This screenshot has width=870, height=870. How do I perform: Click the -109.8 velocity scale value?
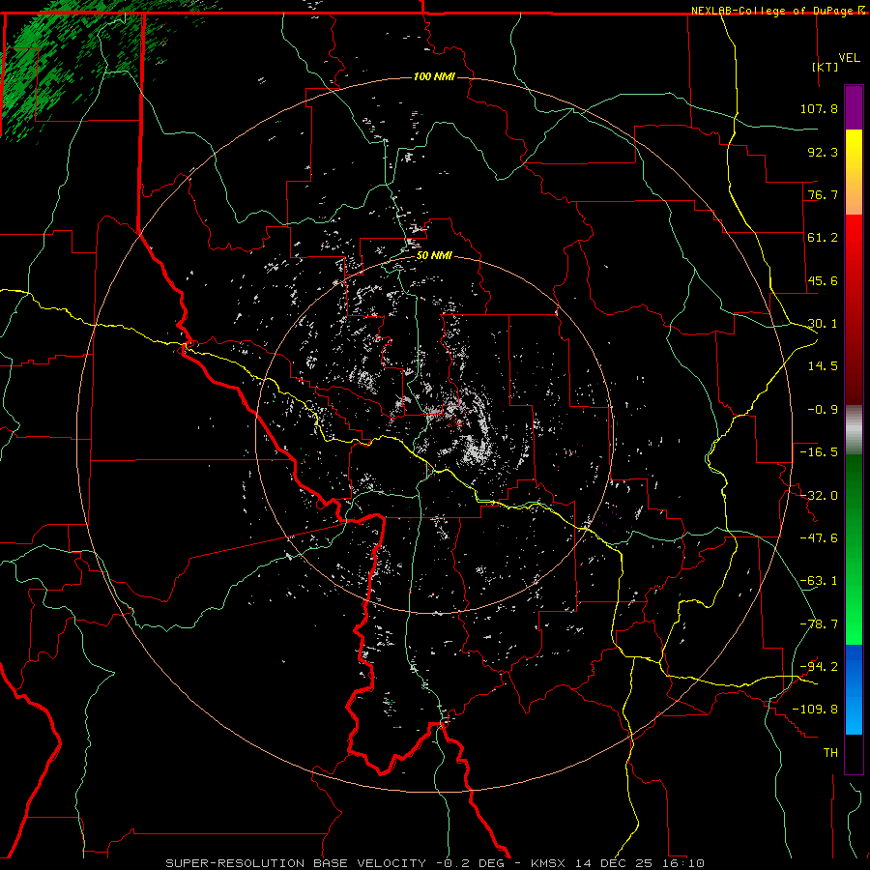coord(815,710)
